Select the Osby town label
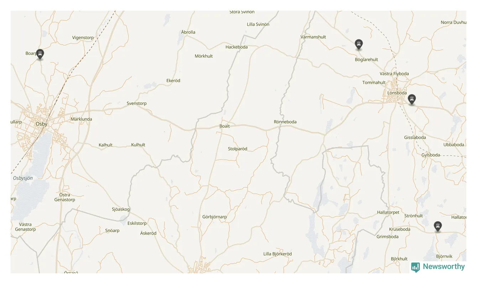The height and width of the screenshot is (284, 477). [x=41, y=124]
